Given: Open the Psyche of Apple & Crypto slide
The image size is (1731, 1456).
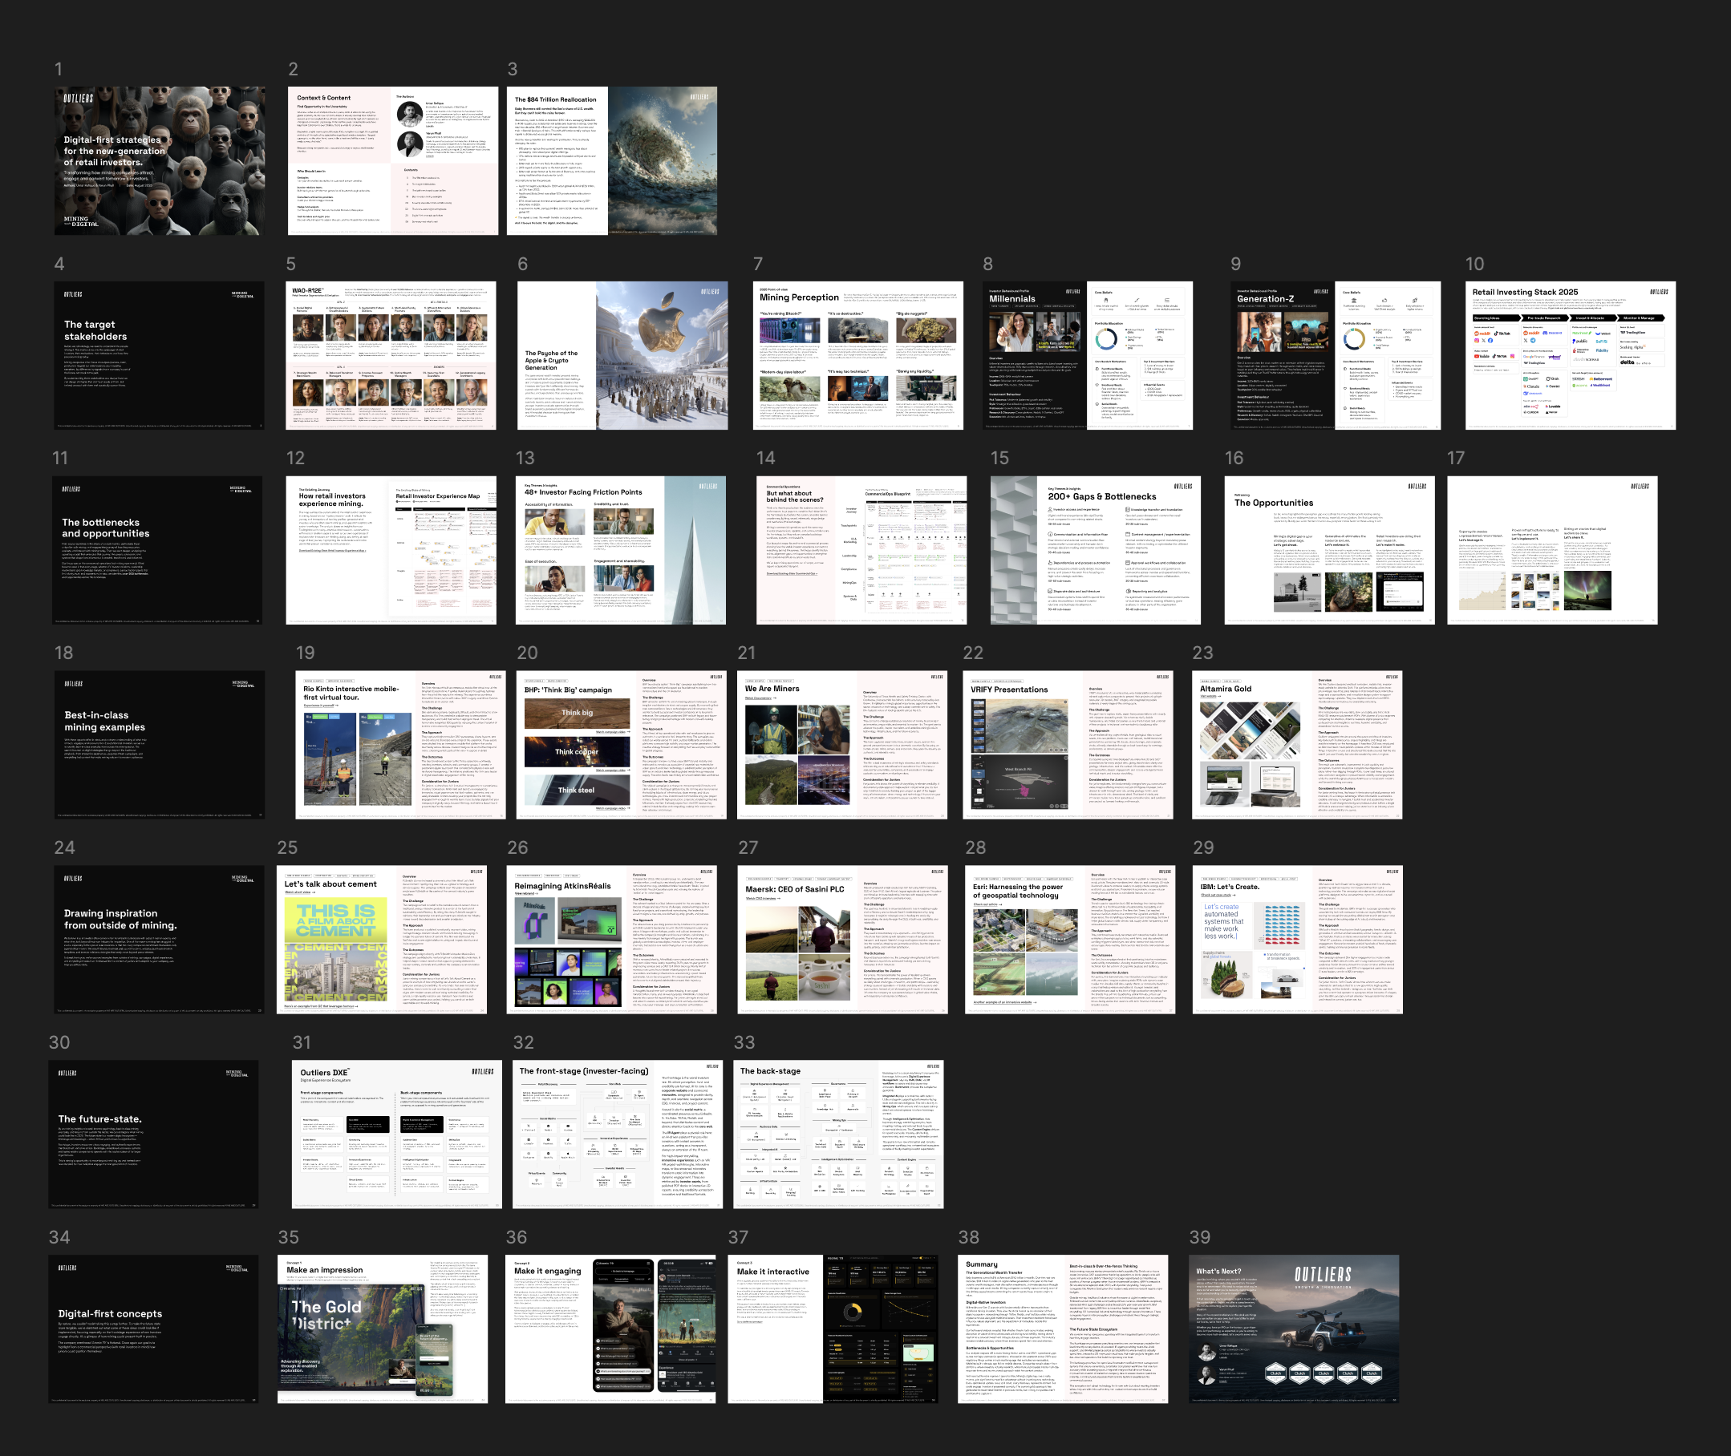Looking at the screenshot, I should [622, 355].
